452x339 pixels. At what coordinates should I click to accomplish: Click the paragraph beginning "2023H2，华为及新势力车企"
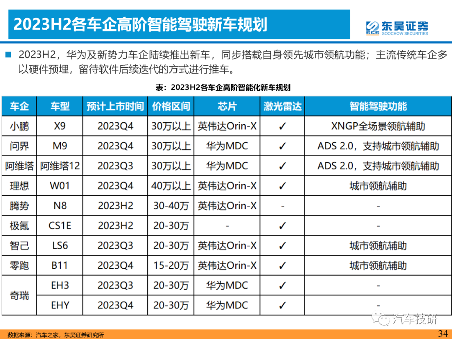click(x=232, y=62)
